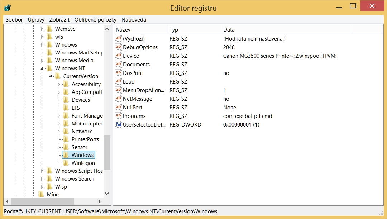Click the PrinterPorts folder icon
Viewport: 387px width, 219px height.
click(x=66, y=139)
